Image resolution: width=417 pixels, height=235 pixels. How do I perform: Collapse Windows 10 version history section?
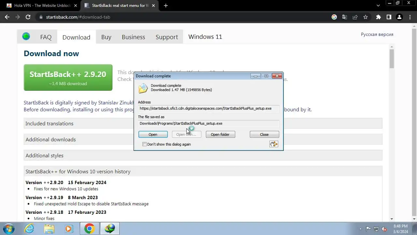(x=203, y=171)
